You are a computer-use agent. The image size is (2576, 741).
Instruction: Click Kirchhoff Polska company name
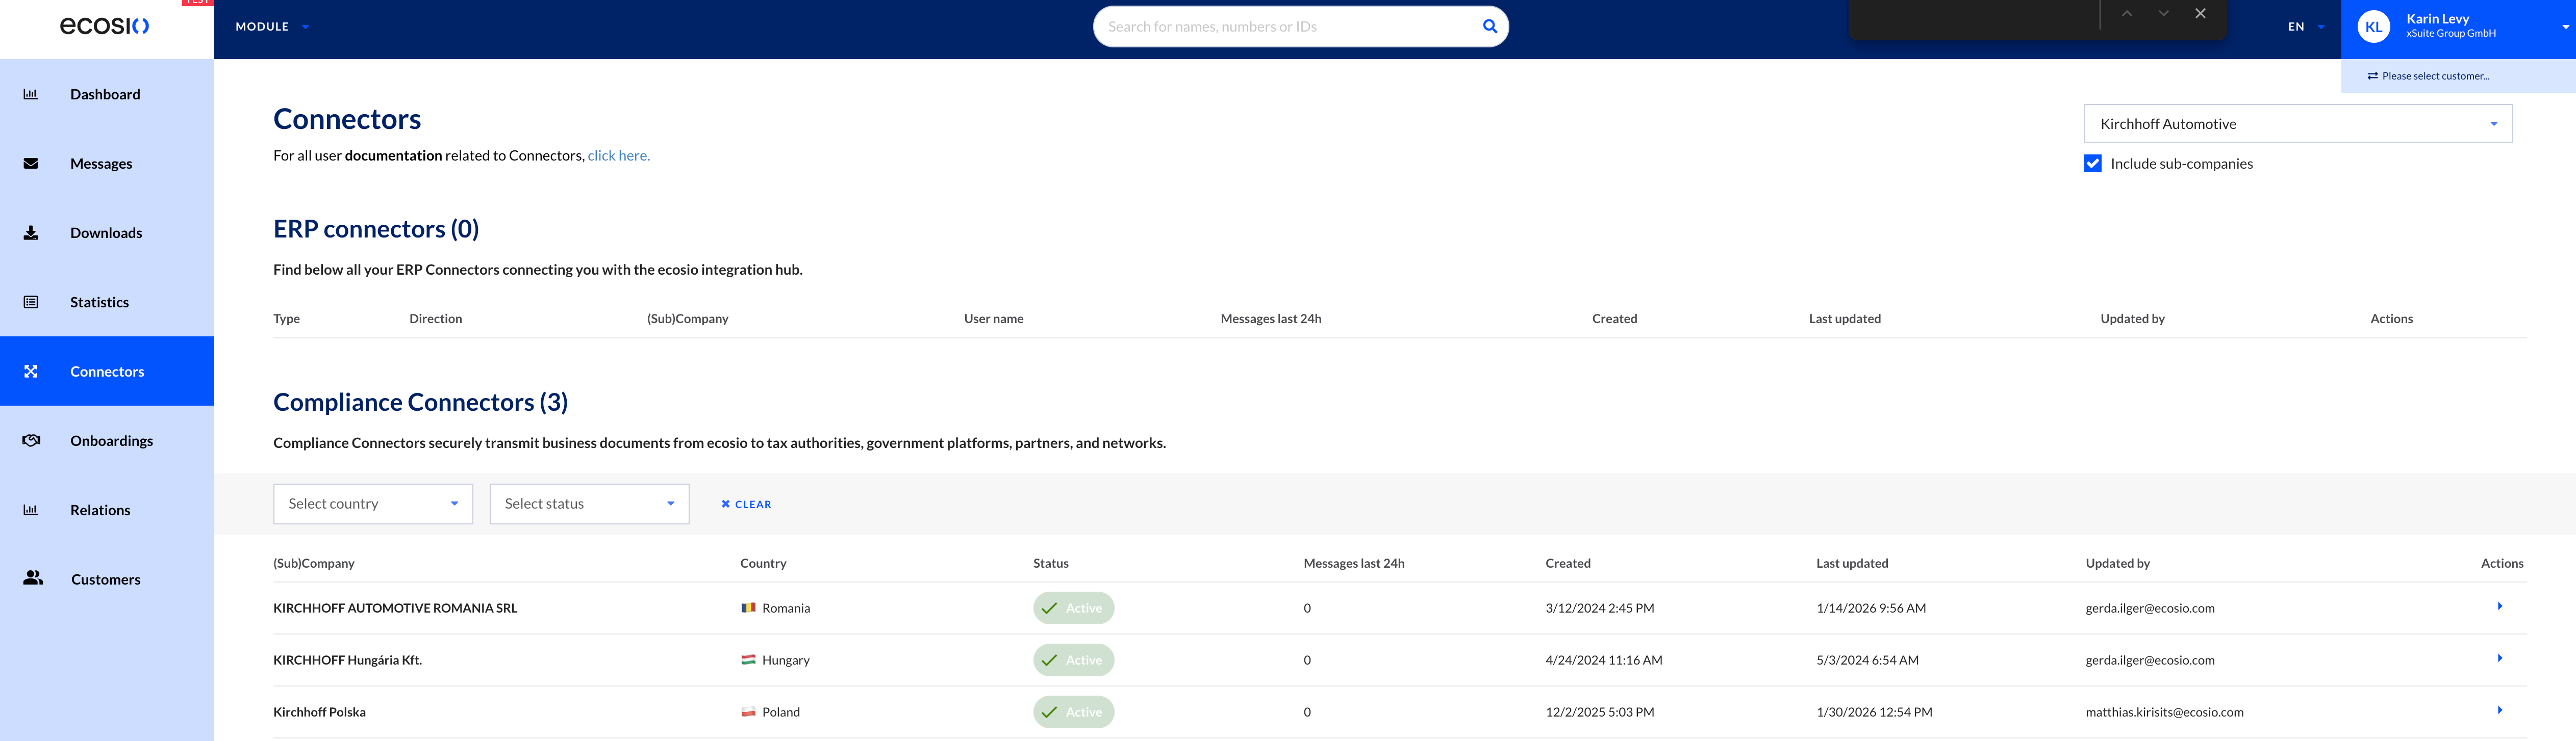(319, 712)
